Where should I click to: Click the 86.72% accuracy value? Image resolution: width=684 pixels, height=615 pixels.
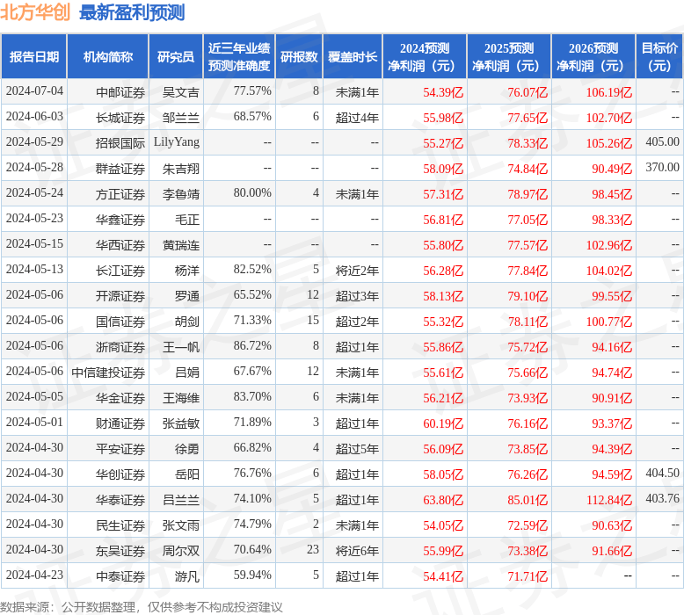click(253, 346)
